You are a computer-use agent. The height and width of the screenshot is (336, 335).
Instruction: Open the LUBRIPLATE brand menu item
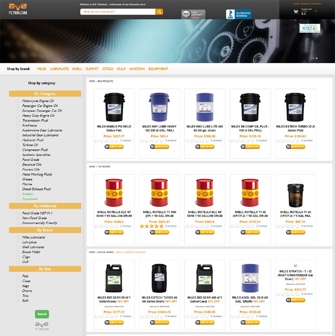click(x=59, y=69)
